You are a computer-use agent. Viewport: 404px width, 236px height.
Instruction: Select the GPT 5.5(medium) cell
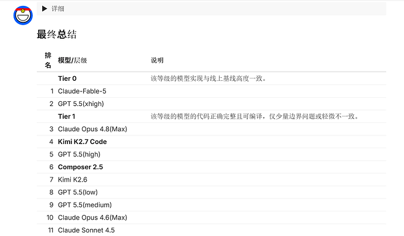(x=85, y=204)
